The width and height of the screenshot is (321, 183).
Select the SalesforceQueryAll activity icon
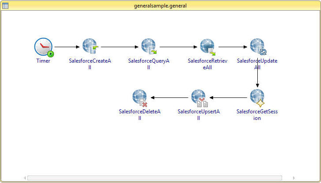[x=149, y=46]
